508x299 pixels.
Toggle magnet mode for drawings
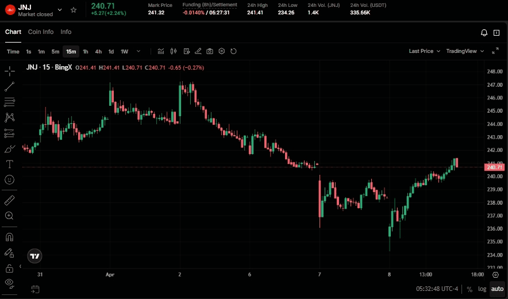point(10,236)
